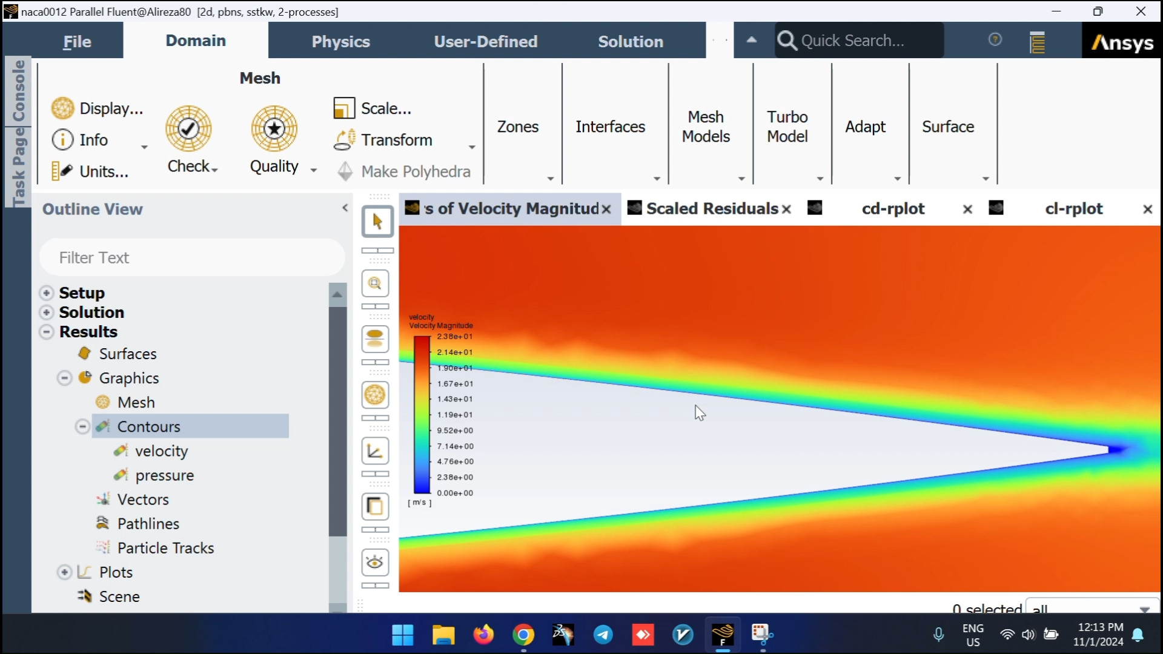Collapse the Results tree node
1163x654 pixels.
47,332
